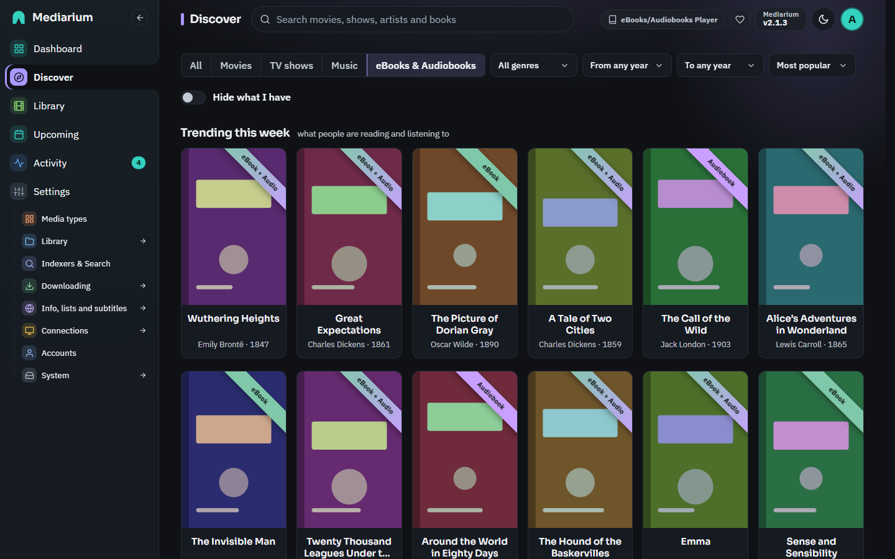
Task: Open the From any year dropdown
Action: [626, 65]
